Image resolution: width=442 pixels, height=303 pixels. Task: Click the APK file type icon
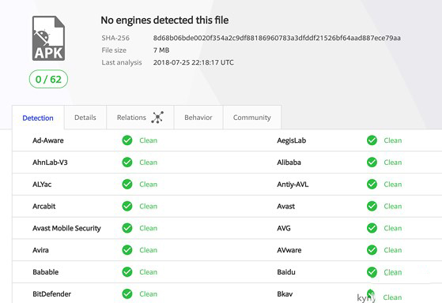(x=48, y=38)
